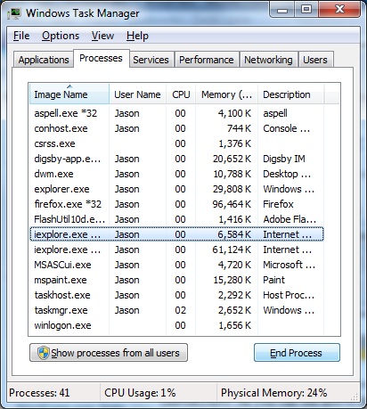
Task: Switch to the Services tab
Action: tap(151, 60)
